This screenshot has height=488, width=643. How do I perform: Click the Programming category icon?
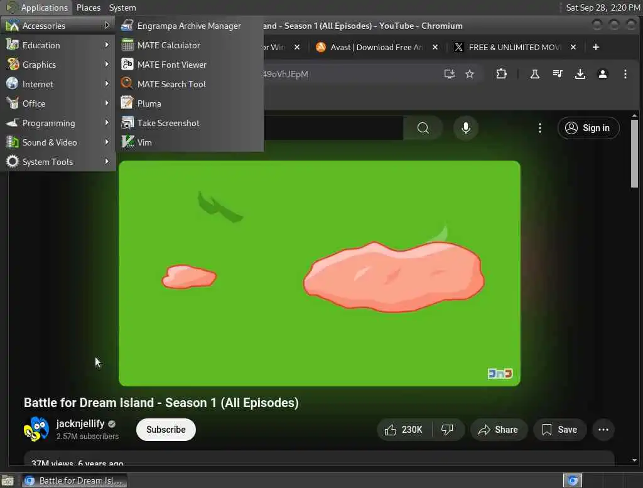tap(13, 122)
